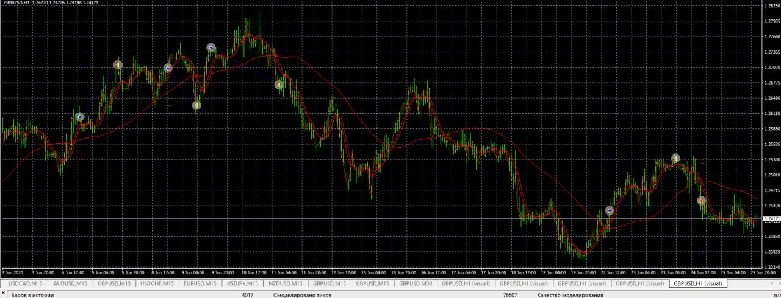Click the buy trade marker above 4 Jun 12:00
The width and height of the screenshot is (781, 298).
pyautogui.click(x=79, y=116)
